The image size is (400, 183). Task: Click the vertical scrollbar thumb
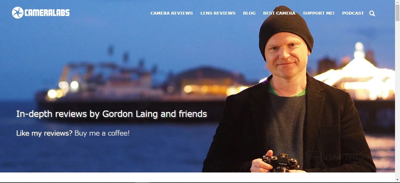(397, 13)
